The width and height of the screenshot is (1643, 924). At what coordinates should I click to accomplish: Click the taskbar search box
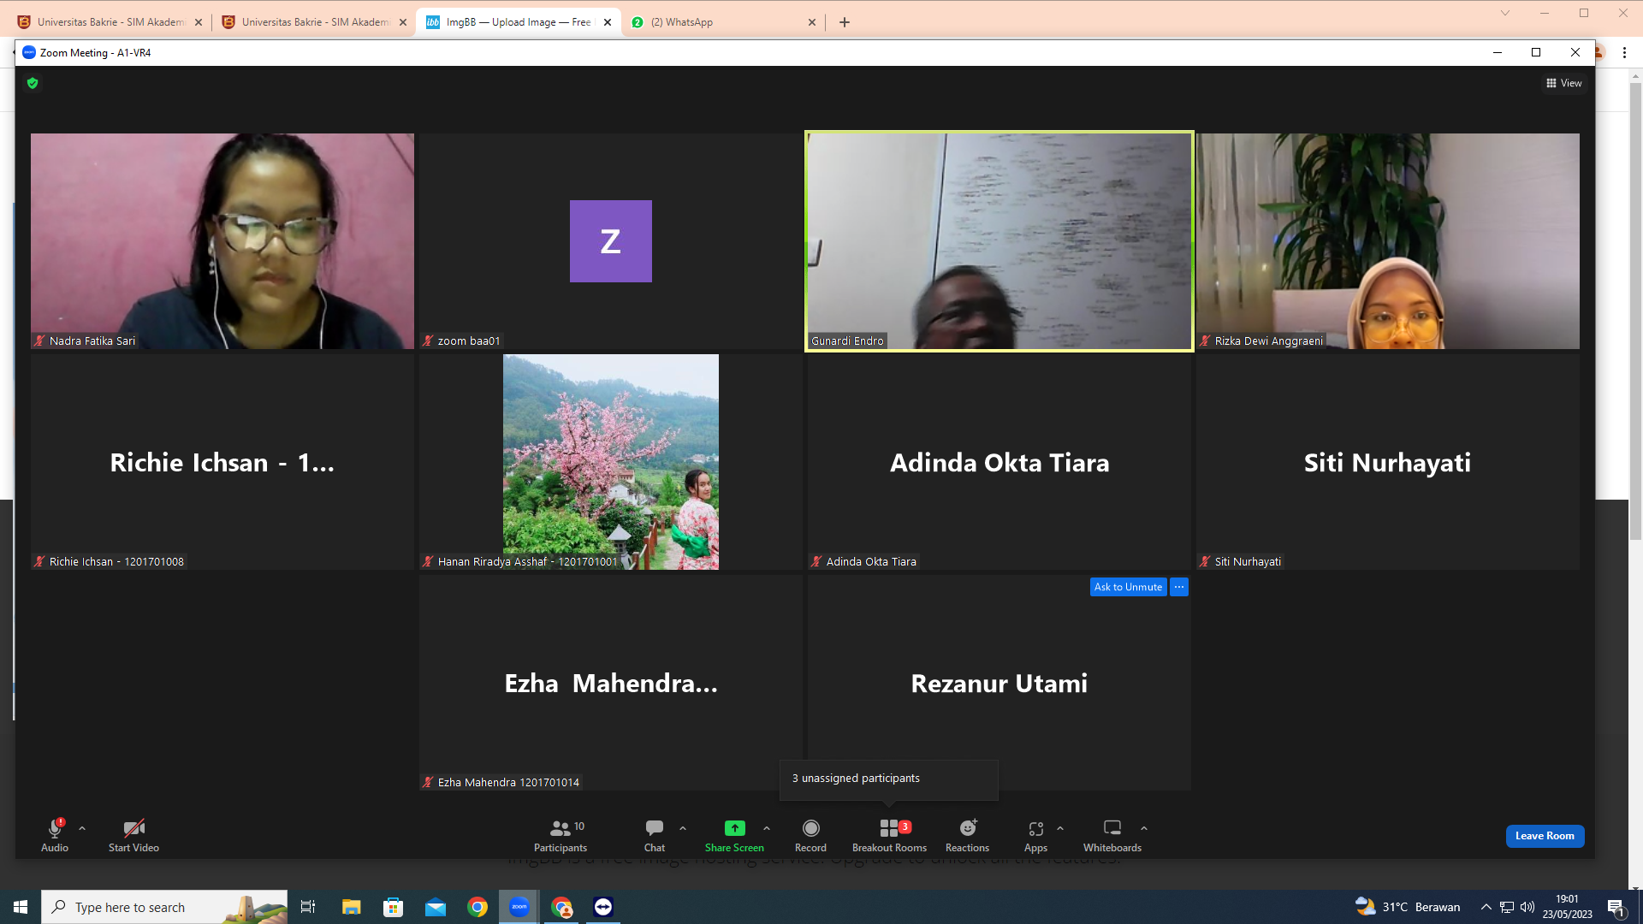164,907
